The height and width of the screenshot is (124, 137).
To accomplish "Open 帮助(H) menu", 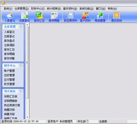I will coord(112,9).
